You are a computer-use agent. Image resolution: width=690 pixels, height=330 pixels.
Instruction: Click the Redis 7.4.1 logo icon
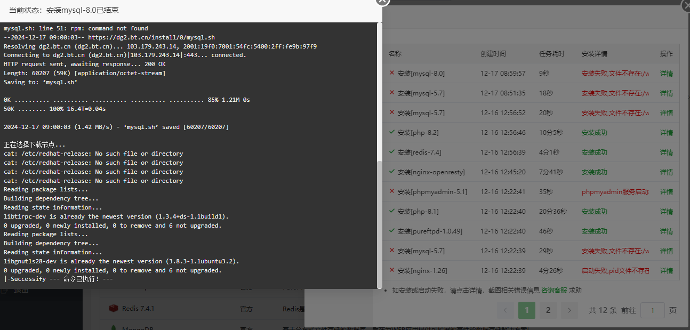pos(113,308)
